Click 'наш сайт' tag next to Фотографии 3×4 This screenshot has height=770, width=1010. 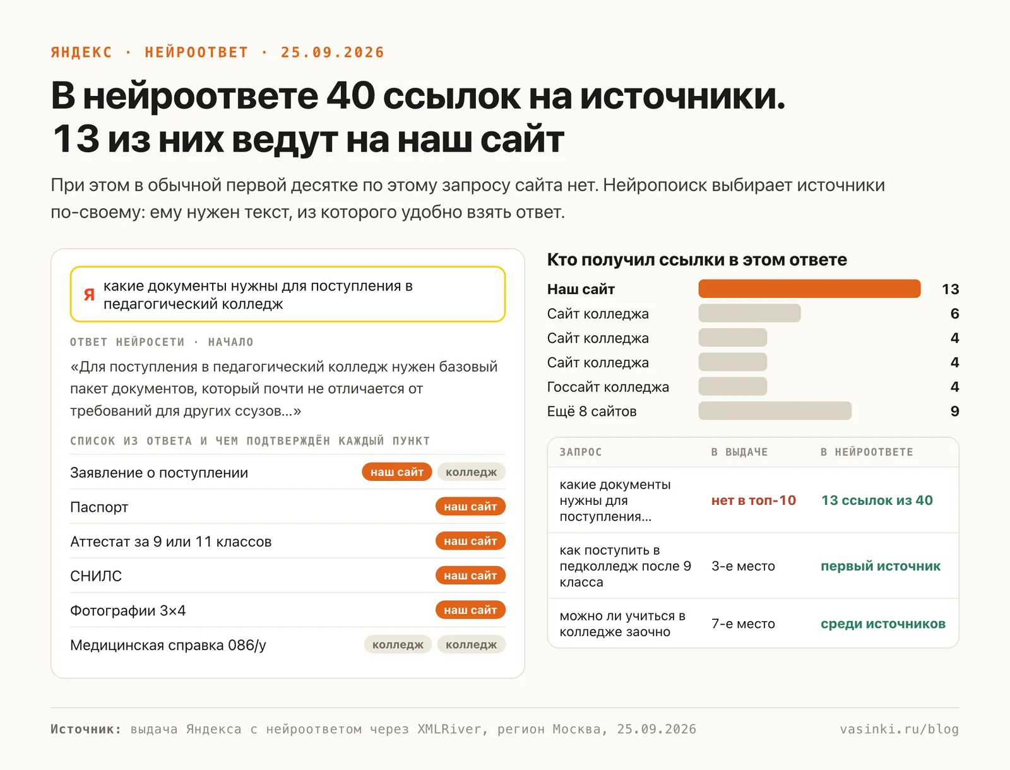click(470, 610)
